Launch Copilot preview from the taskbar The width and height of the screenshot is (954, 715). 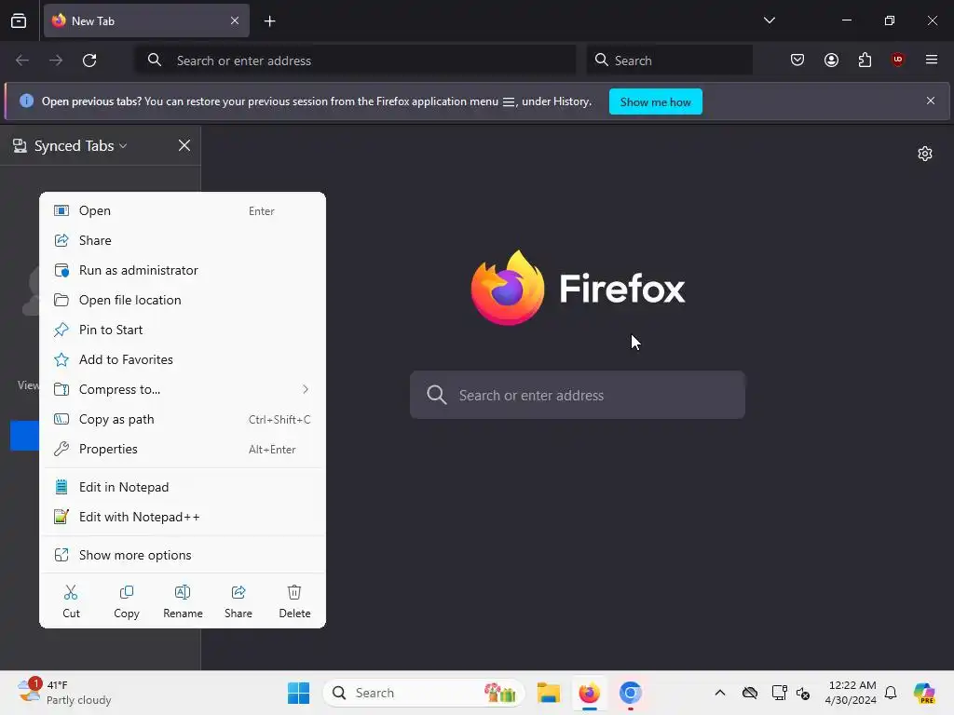click(923, 693)
